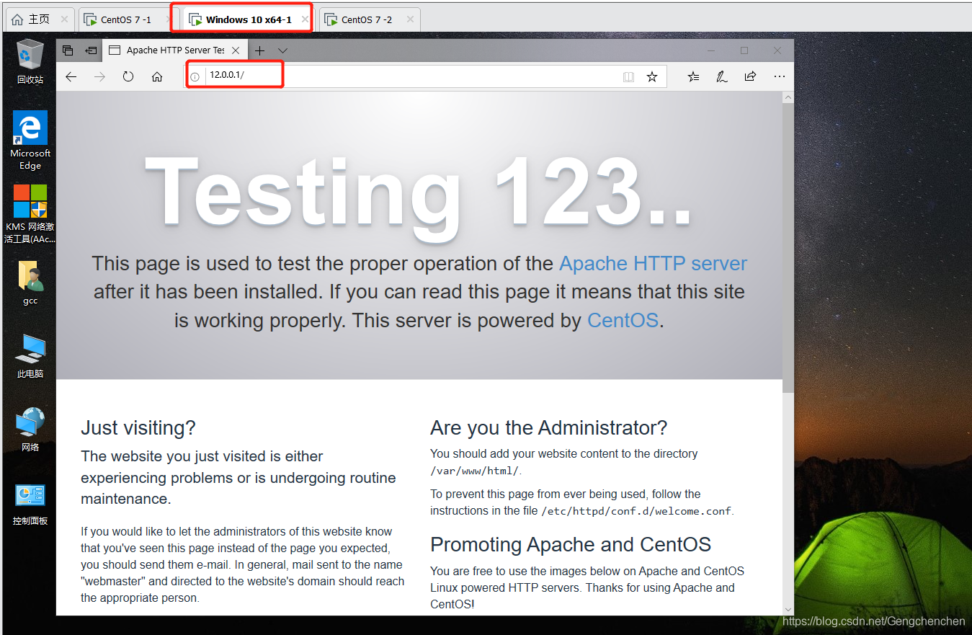
Task: Open the gcc user folder icon
Action: 30,283
